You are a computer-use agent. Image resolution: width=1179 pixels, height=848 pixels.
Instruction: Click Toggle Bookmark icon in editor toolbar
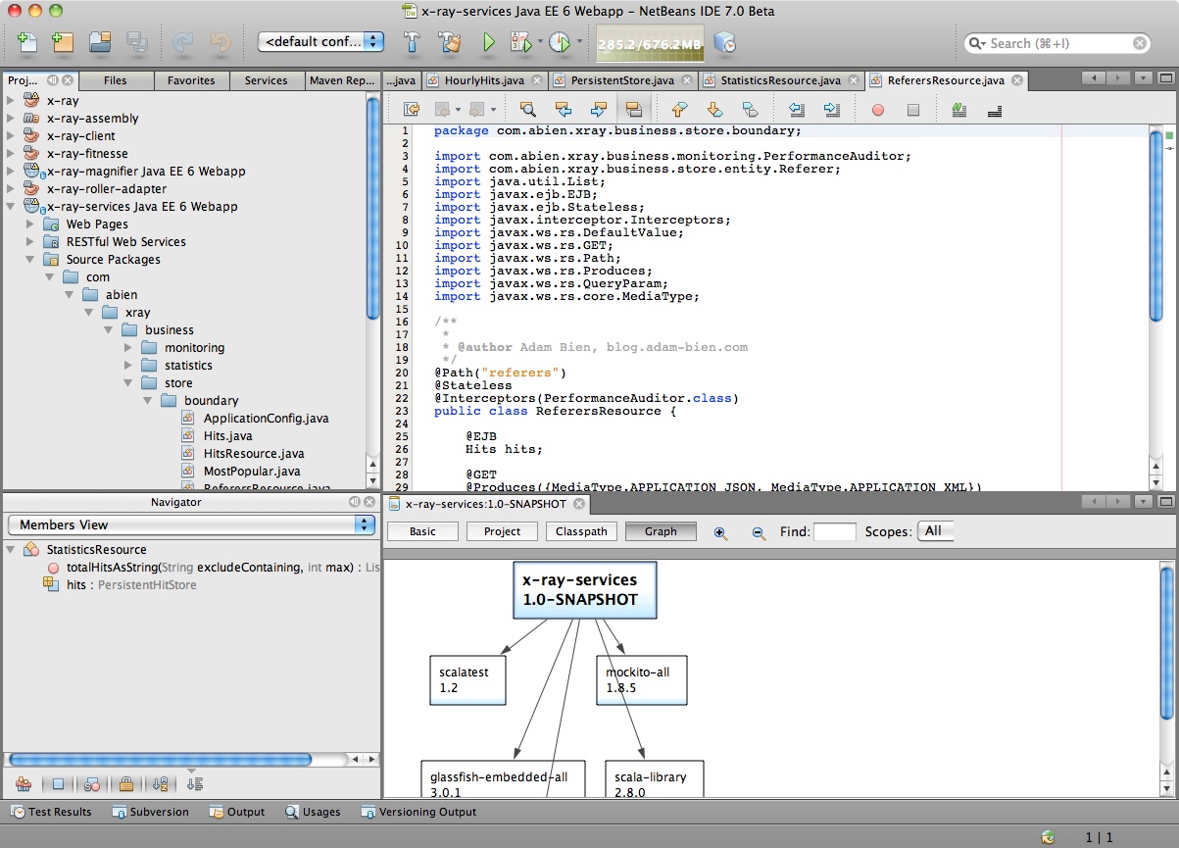pyautogui.click(x=750, y=110)
